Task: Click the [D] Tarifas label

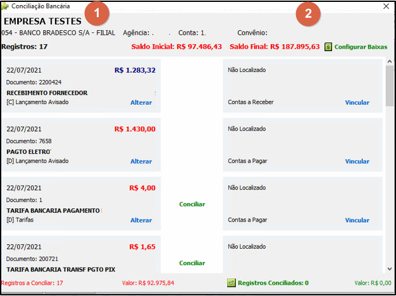Action: click(x=20, y=220)
